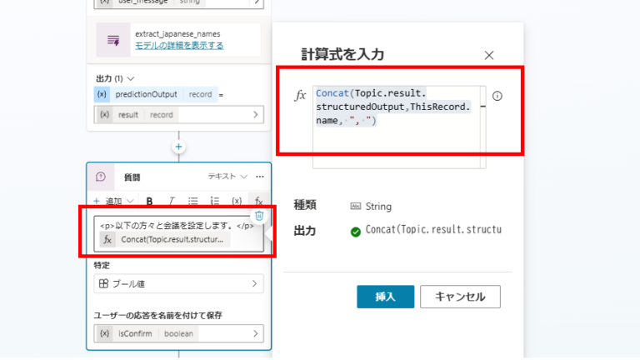Screen dimensions: 640x360
Task: Click the info icon beside the formula box
Action: coord(497,96)
